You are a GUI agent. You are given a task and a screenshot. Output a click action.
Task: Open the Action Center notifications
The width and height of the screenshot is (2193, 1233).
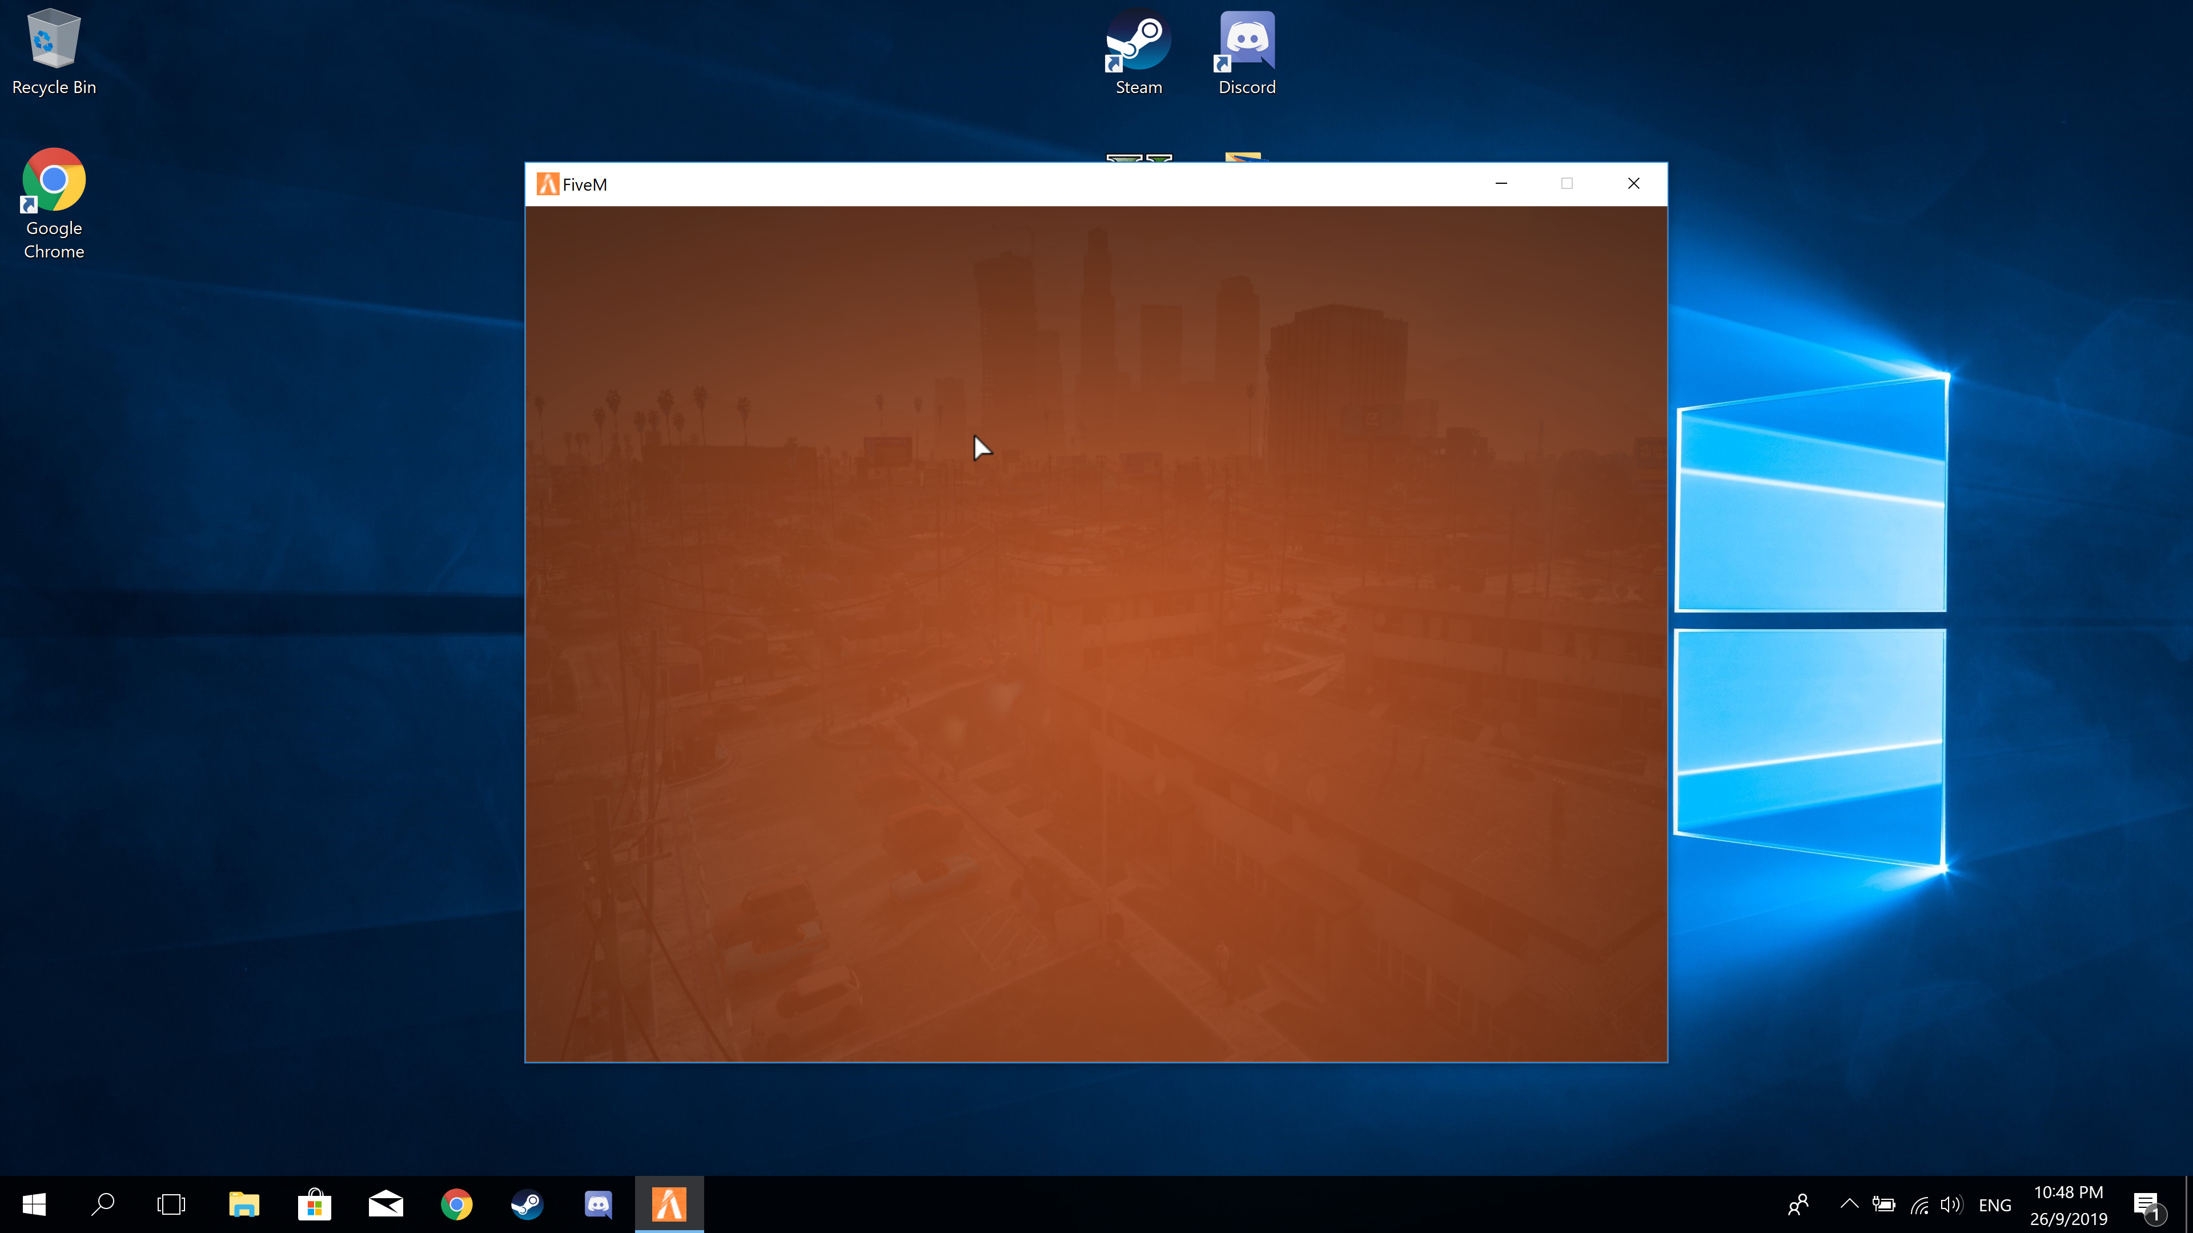click(2147, 1205)
